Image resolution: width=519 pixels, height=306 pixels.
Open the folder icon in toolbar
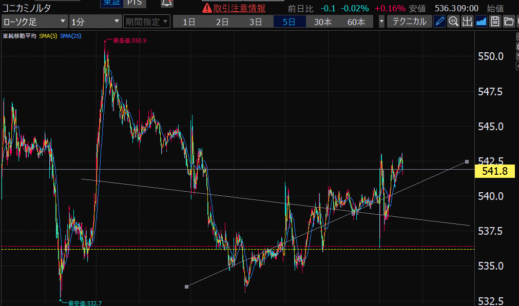click(508, 21)
